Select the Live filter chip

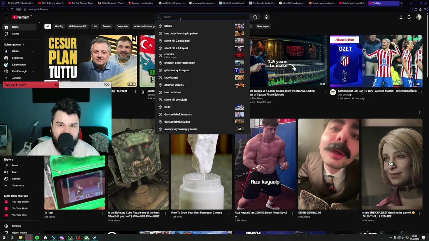[95, 26]
